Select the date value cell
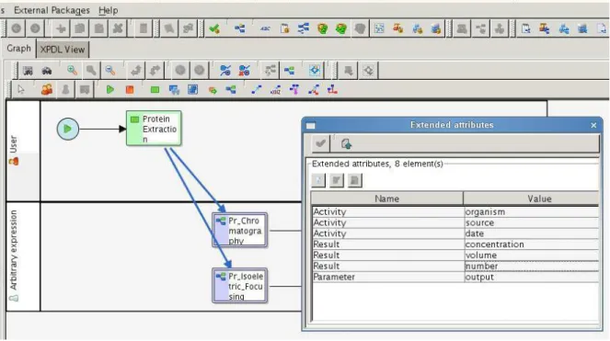Screen dimensions: 610x341 point(532,233)
